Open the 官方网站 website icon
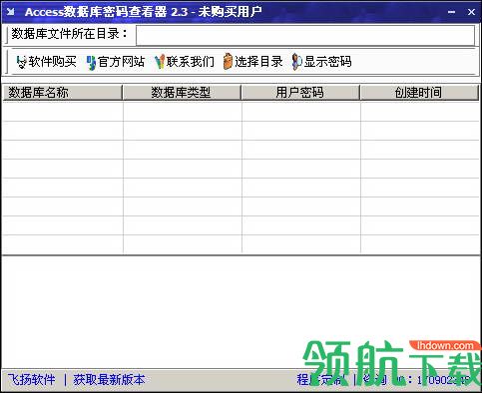This screenshot has height=393, width=482. tap(91, 62)
